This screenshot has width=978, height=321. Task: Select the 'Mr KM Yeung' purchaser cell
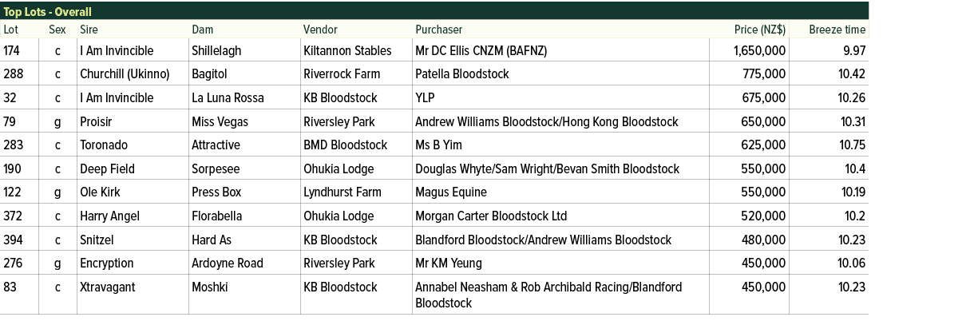coord(448,264)
